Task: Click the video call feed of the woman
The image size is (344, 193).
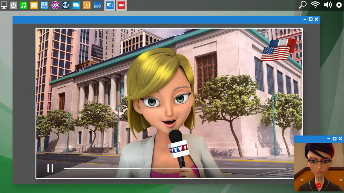Action: coord(319,167)
